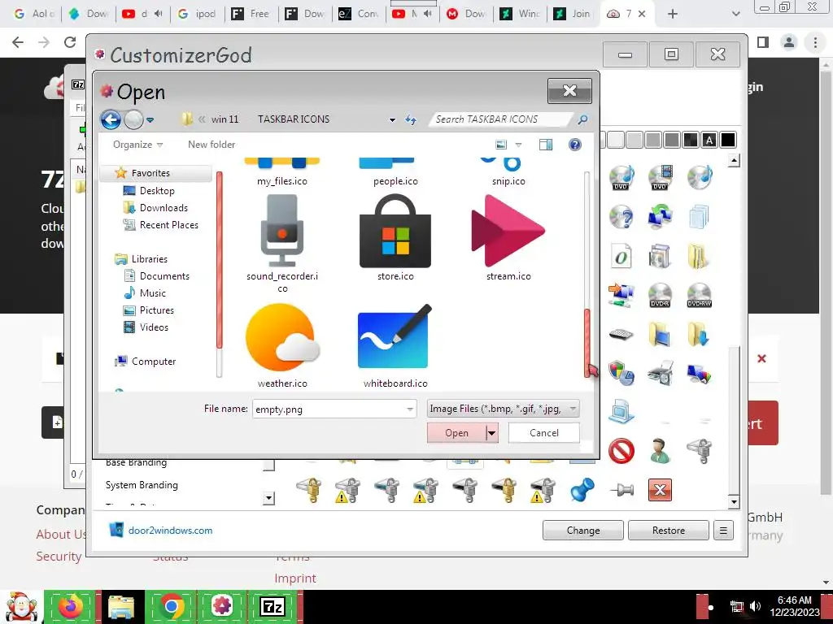Open Downloads in navigation pane

164,207
